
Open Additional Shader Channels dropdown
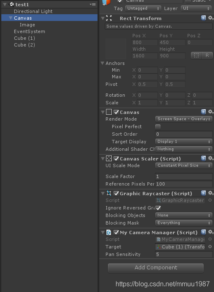click(x=184, y=149)
